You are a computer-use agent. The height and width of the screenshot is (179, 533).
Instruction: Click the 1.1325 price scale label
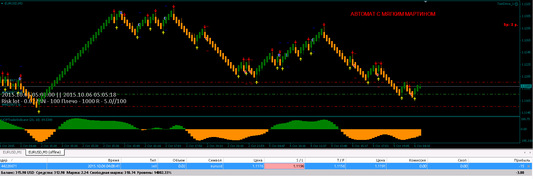point(526,4)
